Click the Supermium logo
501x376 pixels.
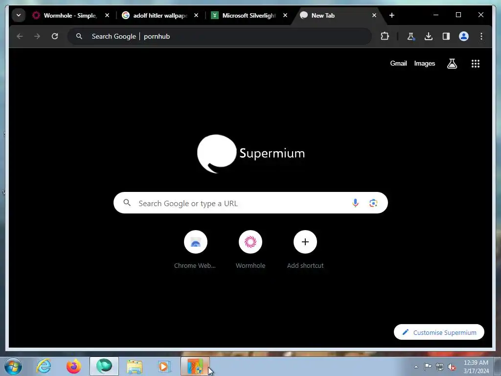point(251,154)
